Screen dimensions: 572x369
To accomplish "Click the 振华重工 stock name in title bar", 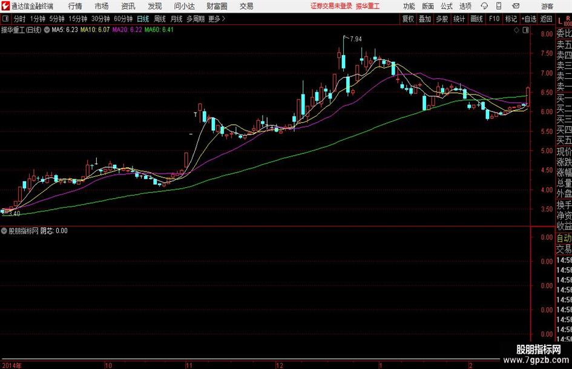I will pos(368,6).
